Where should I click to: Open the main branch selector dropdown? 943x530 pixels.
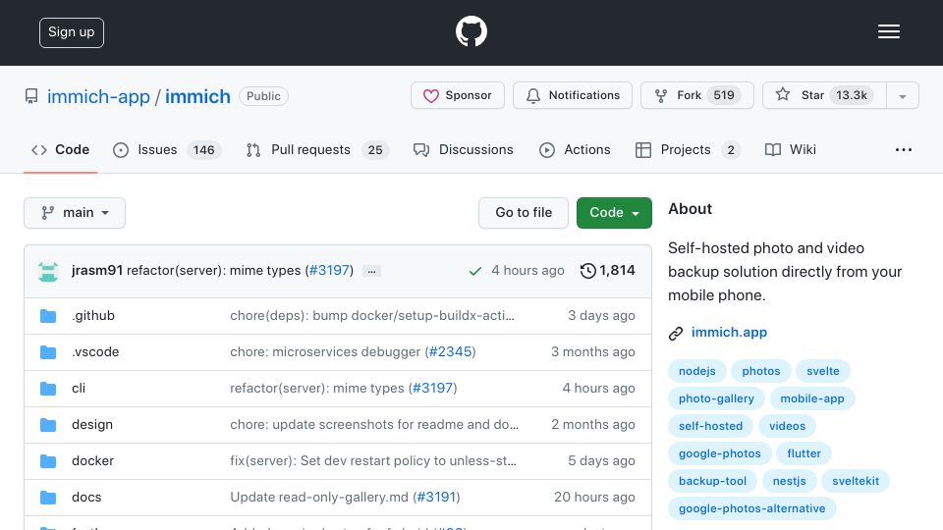pos(75,213)
